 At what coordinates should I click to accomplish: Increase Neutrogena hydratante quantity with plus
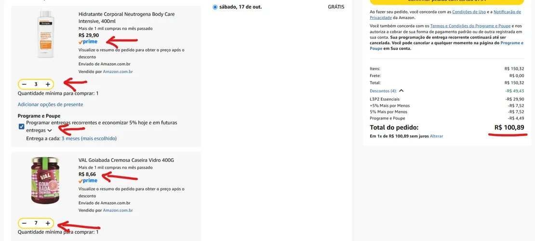click(x=48, y=84)
